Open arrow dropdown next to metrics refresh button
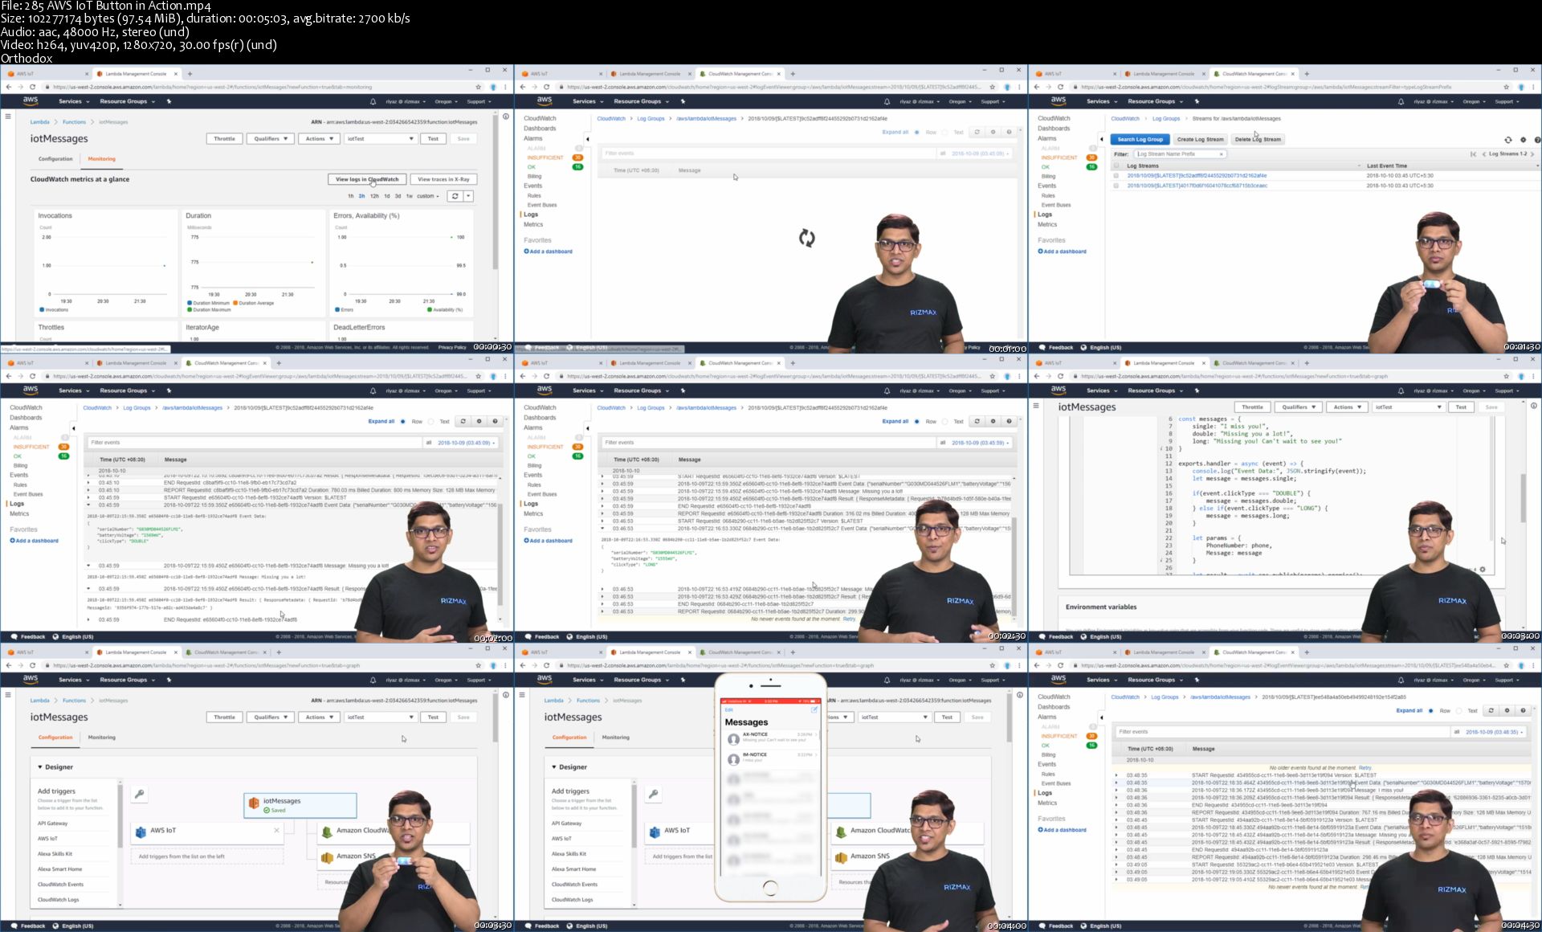 [468, 196]
